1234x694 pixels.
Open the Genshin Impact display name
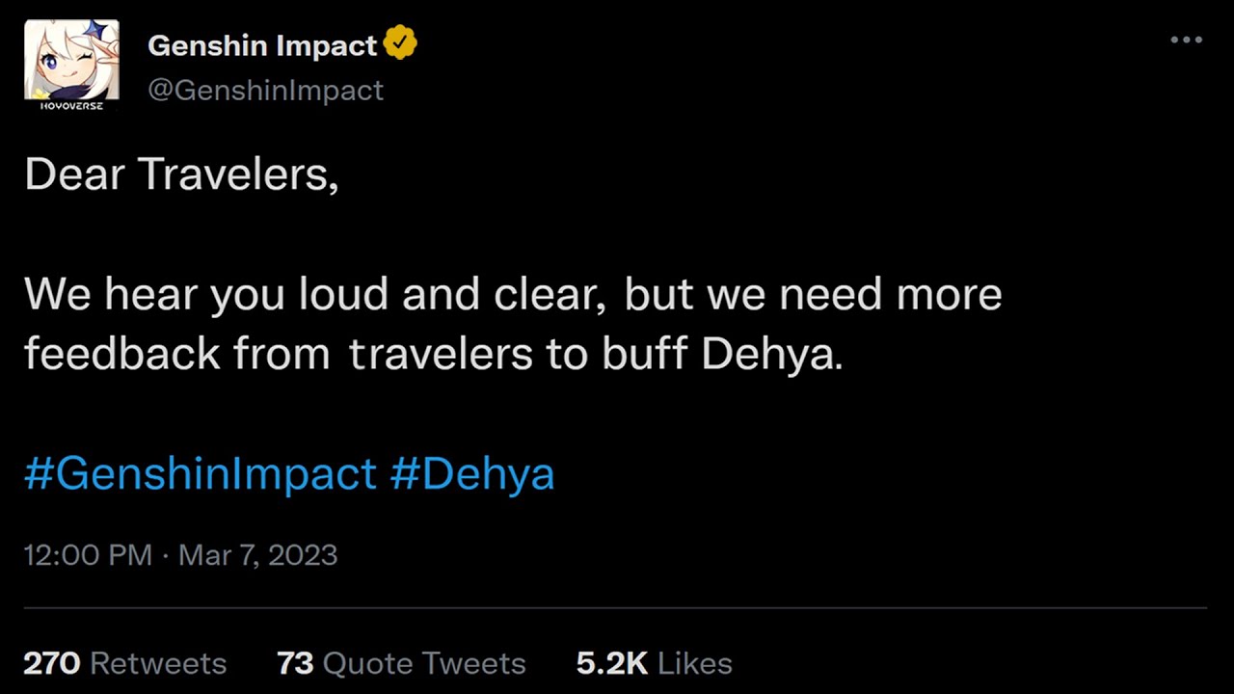pos(262,45)
